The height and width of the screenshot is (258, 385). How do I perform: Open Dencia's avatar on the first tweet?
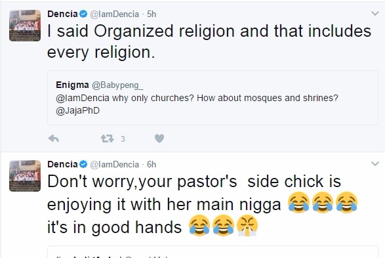pyautogui.click(x=25, y=26)
